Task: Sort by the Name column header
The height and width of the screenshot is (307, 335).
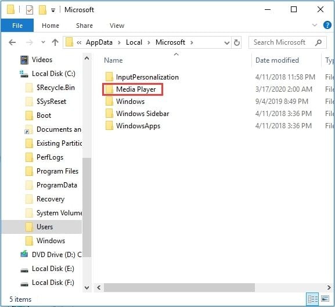Action: pyautogui.click(x=113, y=60)
